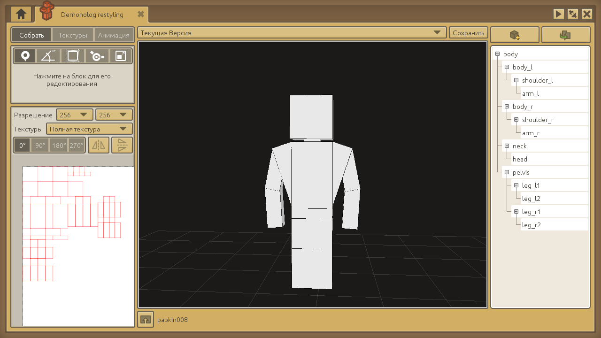Select the block size rectangle tool

[x=73, y=56]
